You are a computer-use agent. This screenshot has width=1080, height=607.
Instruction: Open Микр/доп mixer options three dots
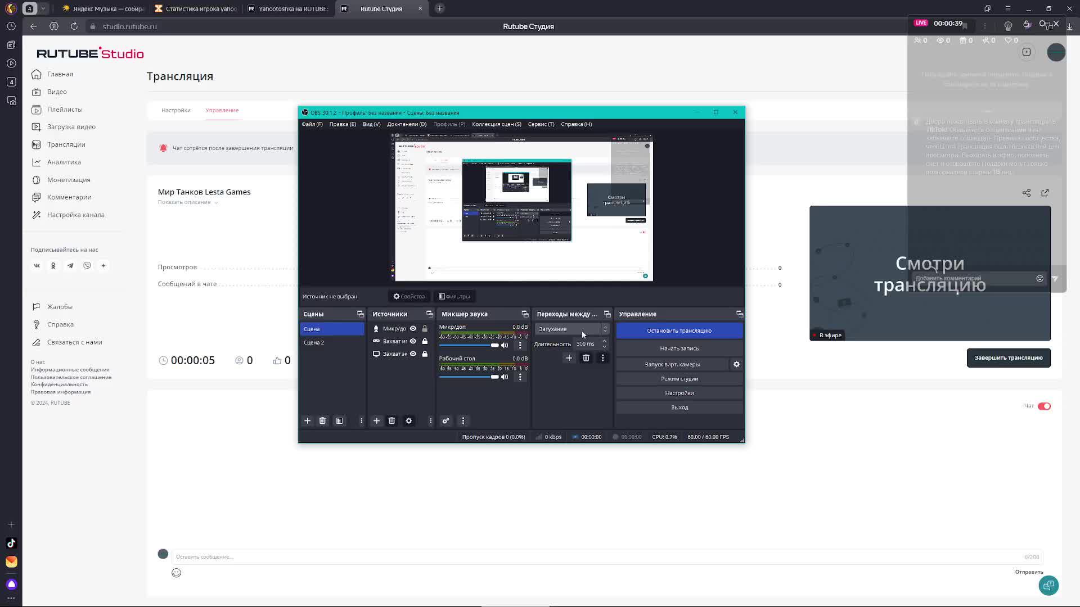coord(520,345)
